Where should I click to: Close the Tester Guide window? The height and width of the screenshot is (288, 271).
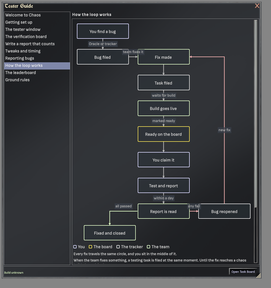tap(257, 6)
